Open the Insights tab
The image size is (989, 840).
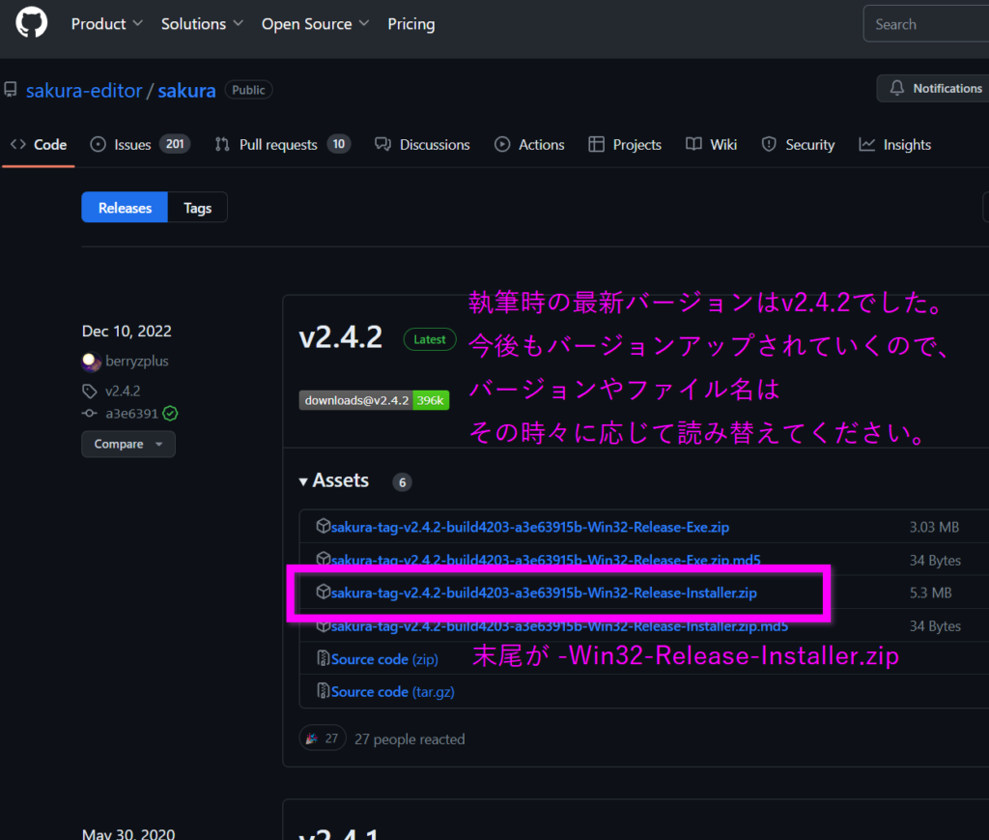[895, 145]
